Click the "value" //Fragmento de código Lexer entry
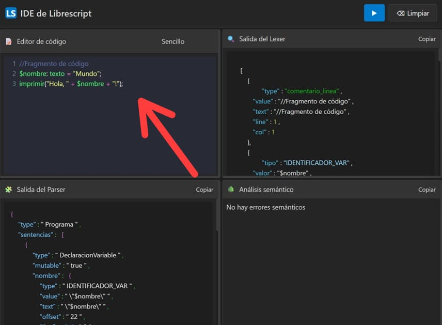This screenshot has width=442, height=325. 303,101
